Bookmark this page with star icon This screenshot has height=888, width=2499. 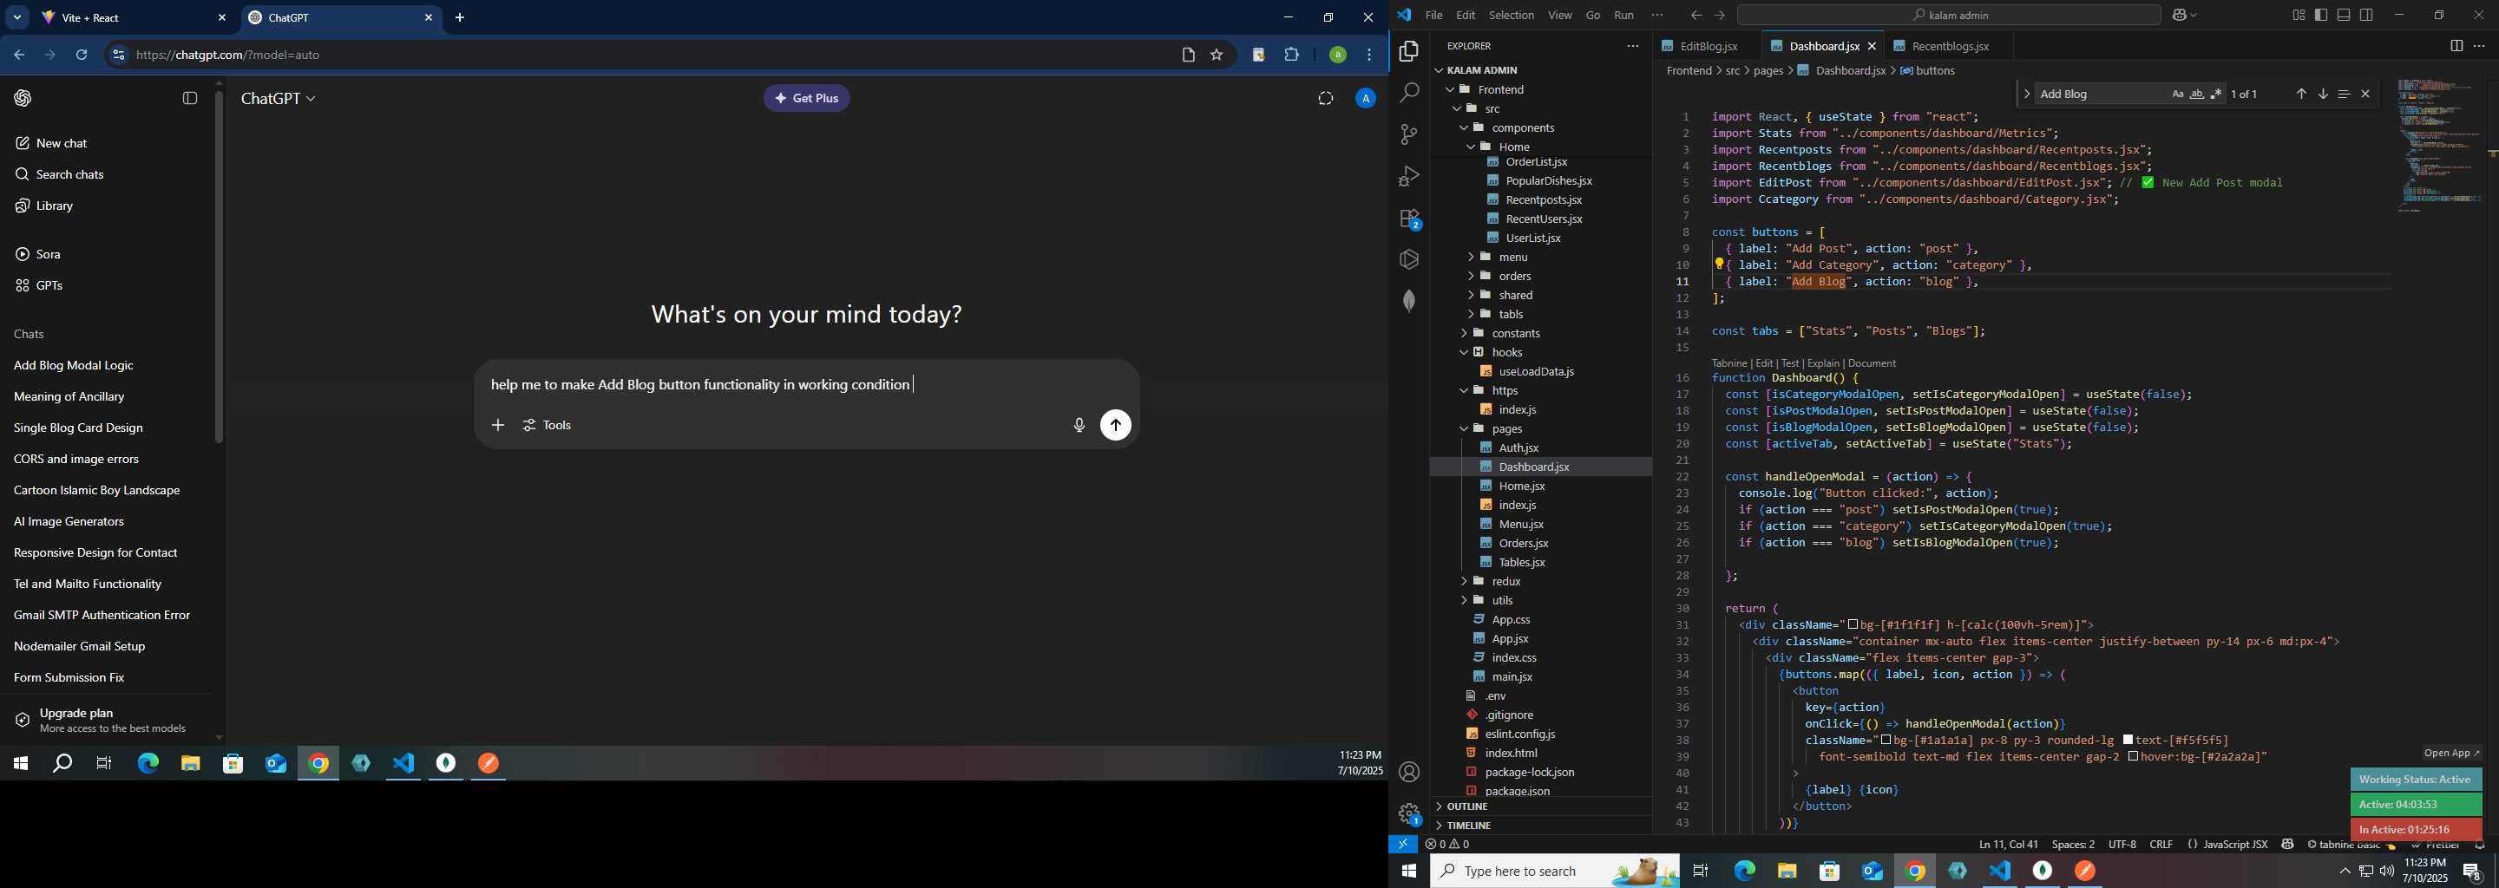[x=1217, y=55]
